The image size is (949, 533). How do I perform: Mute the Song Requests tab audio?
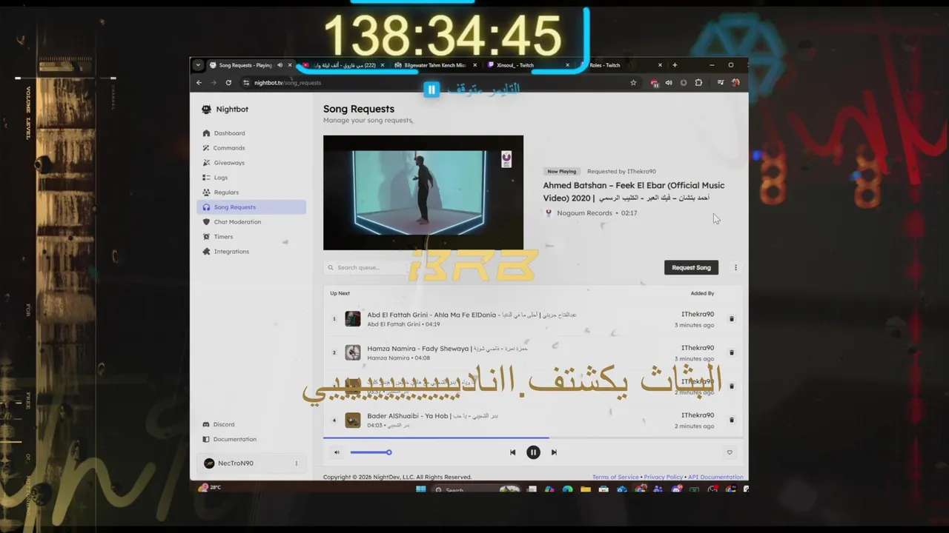tap(280, 65)
